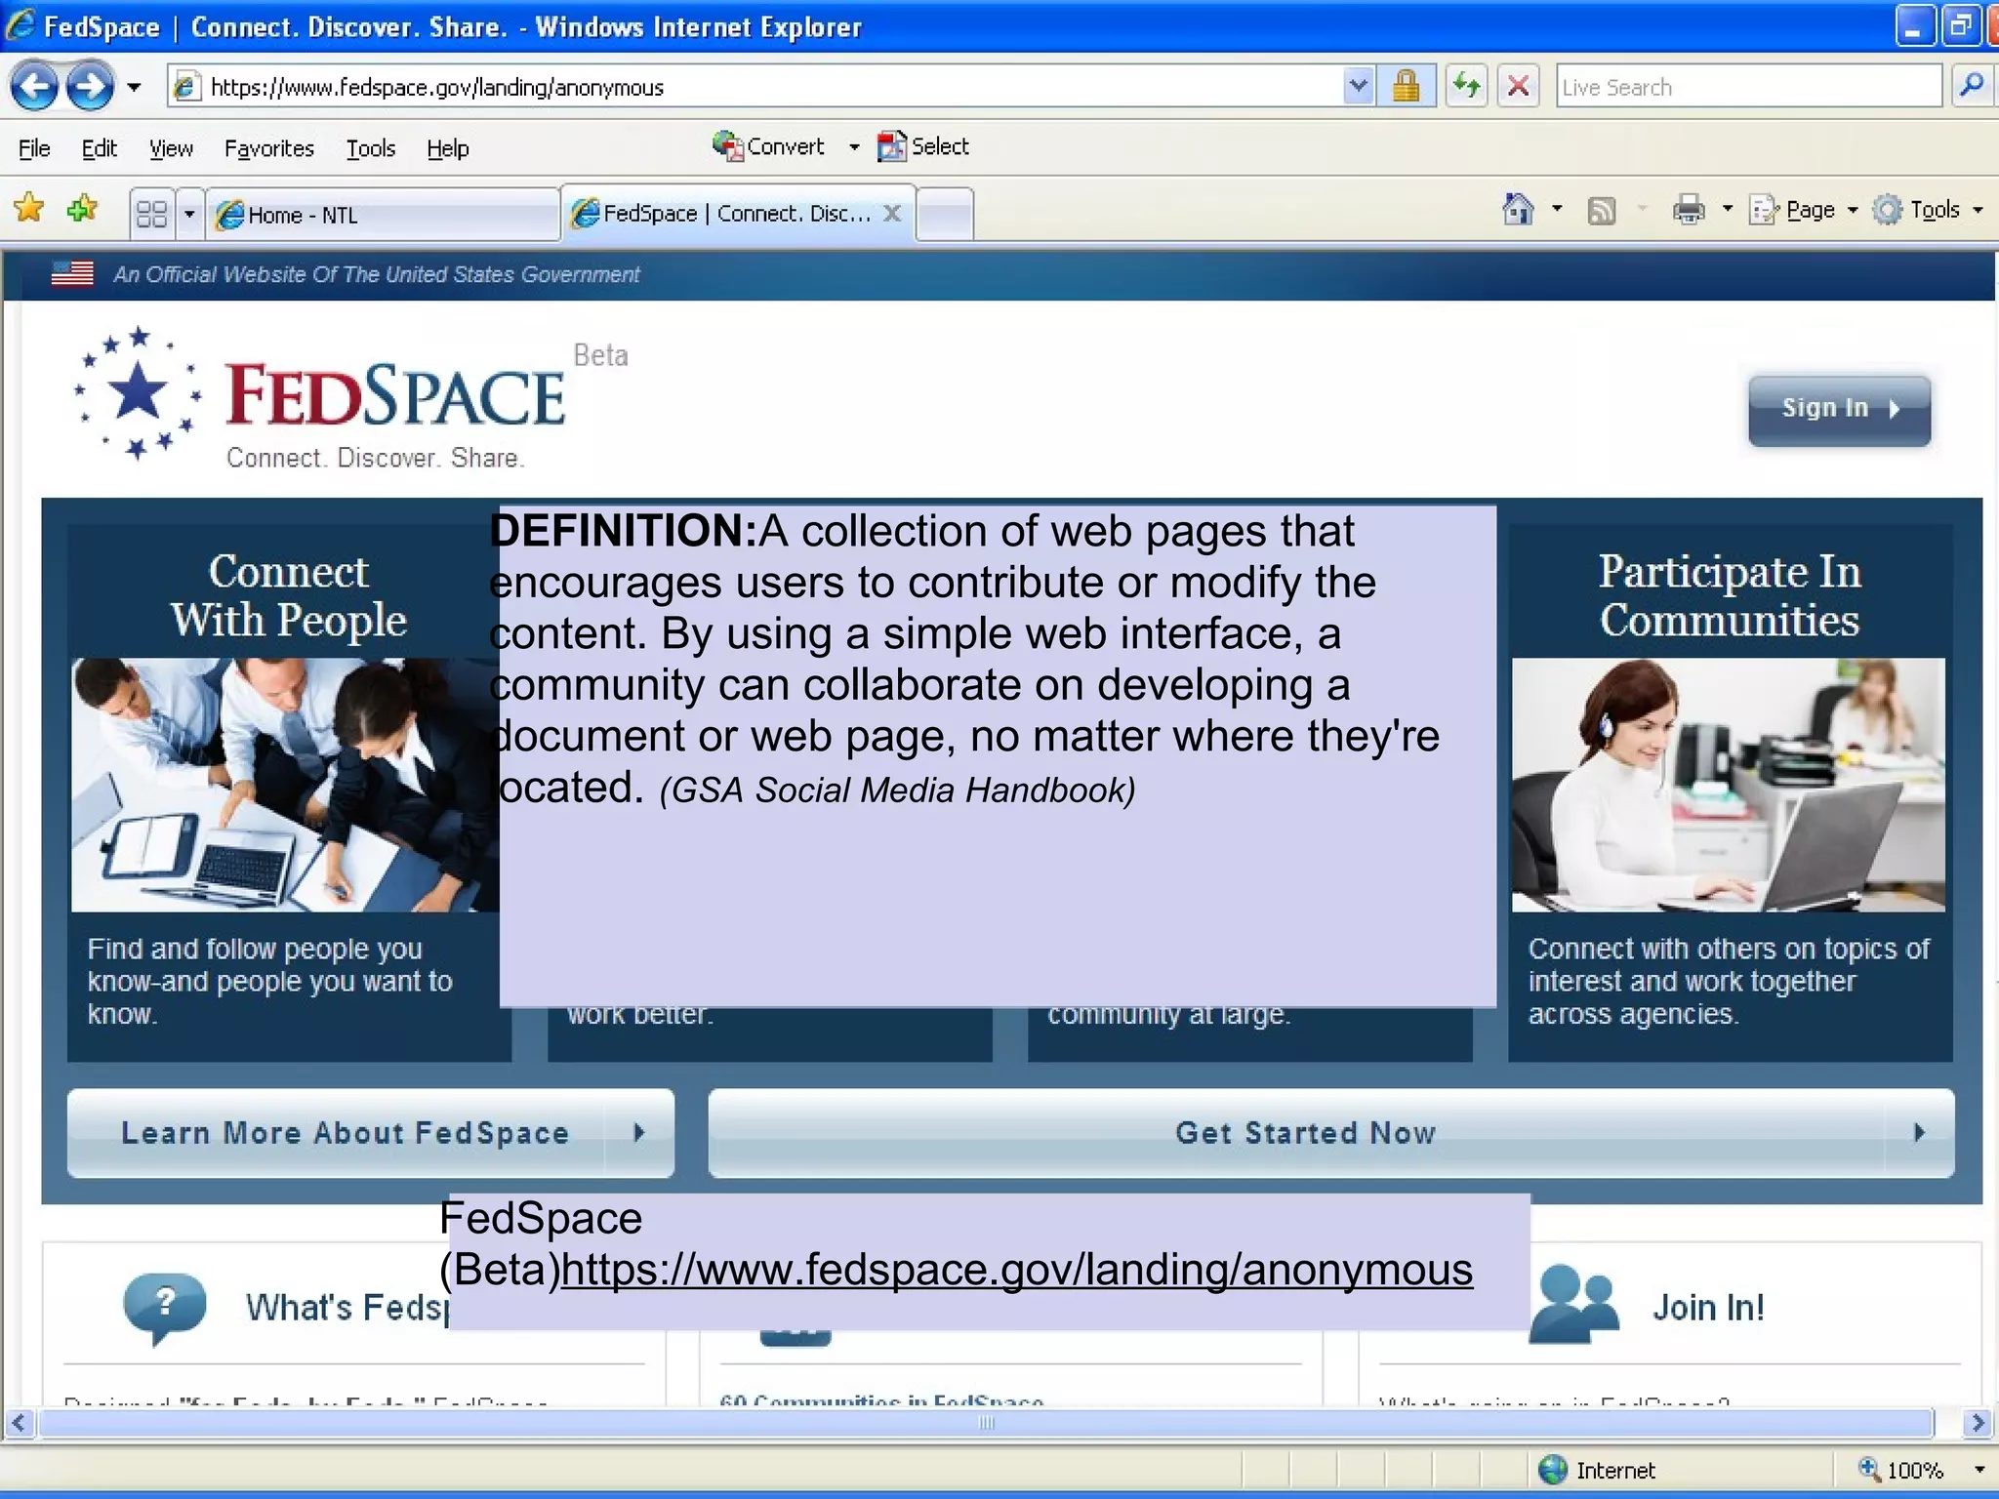Open the Edit menu
1999x1499 pixels.
click(99, 148)
